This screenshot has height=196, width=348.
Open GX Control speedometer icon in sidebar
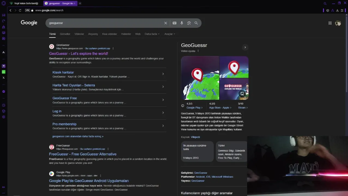[4, 21]
